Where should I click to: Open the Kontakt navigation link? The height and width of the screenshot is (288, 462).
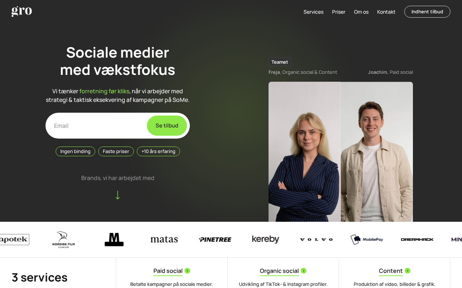tap(386, 12)
